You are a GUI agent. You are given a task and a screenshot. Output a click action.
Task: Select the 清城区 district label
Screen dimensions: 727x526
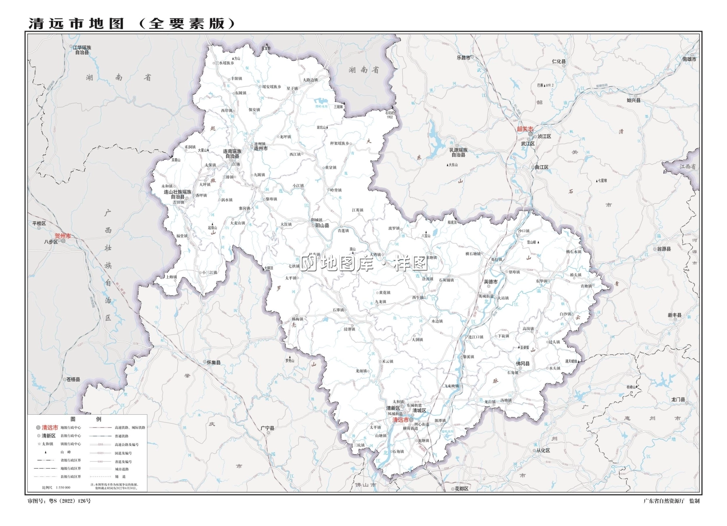[x=419, y=411]
